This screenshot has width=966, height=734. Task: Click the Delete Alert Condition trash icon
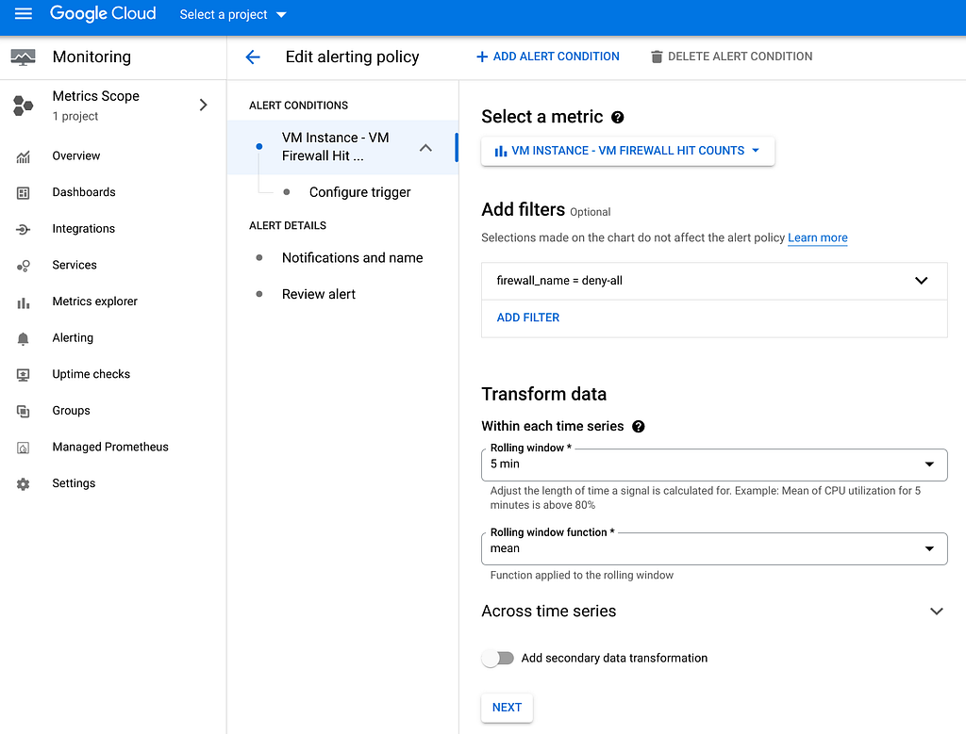(x=657, y=57)
